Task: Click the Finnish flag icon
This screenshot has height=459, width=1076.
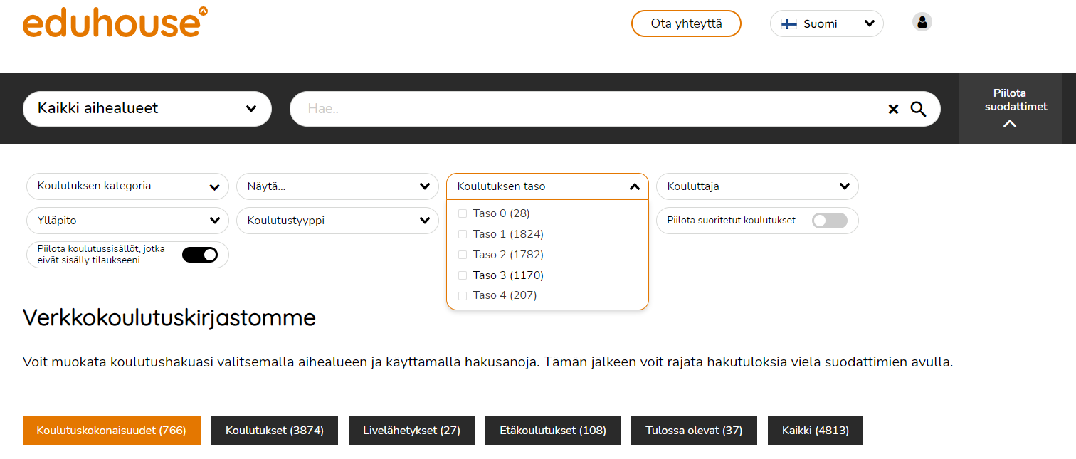Action: [x=788, y=23]
